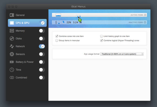This screenshot has height=107, width=157.
Task: Select the 22% CPU usage item
Action: [x=69, y=22]
